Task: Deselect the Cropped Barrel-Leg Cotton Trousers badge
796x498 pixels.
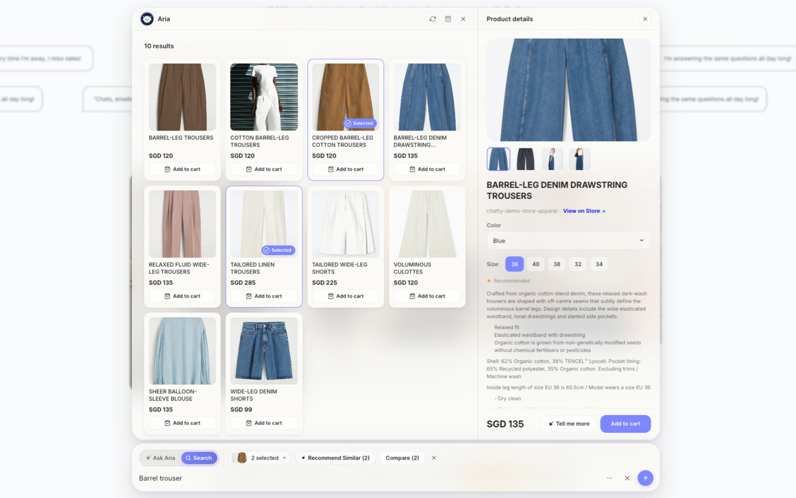Action: (x=360, y=124)
